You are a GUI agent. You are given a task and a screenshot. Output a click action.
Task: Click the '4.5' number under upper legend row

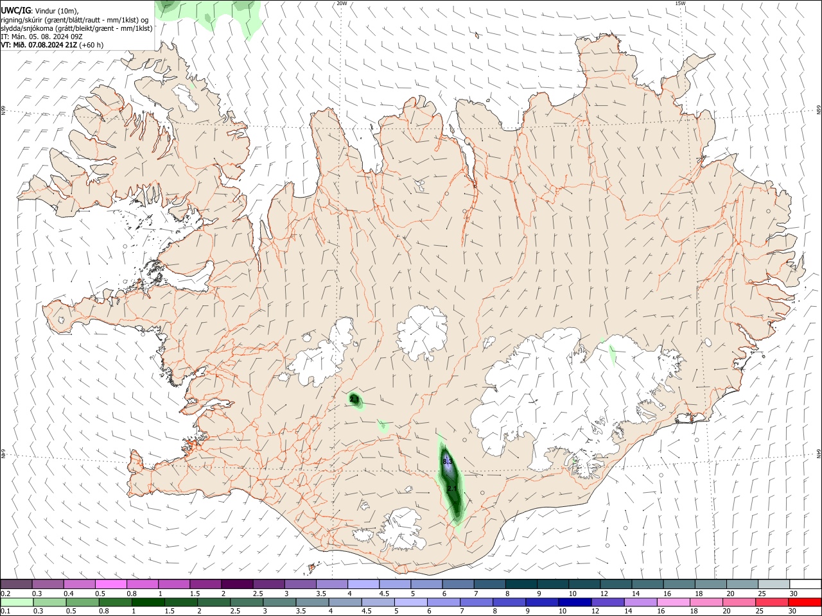pos(384,594)
